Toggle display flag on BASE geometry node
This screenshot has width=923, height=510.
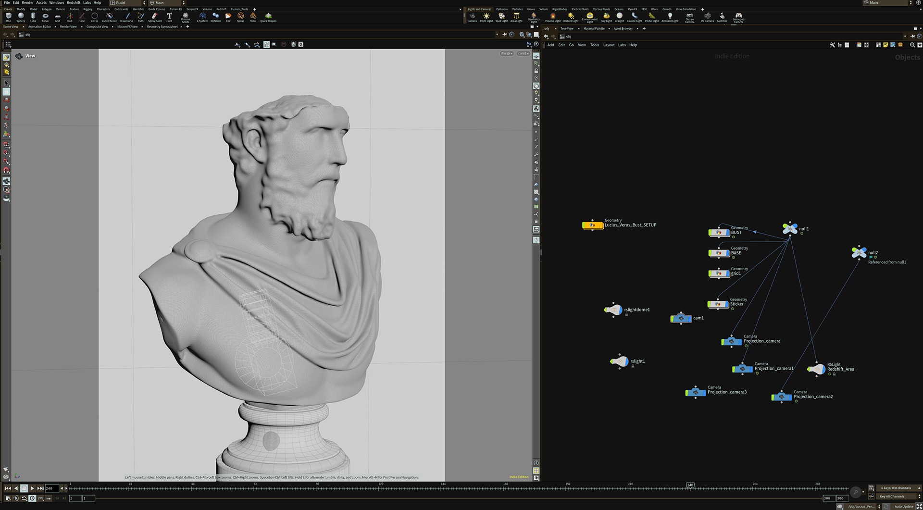click(x=728, y=253)
